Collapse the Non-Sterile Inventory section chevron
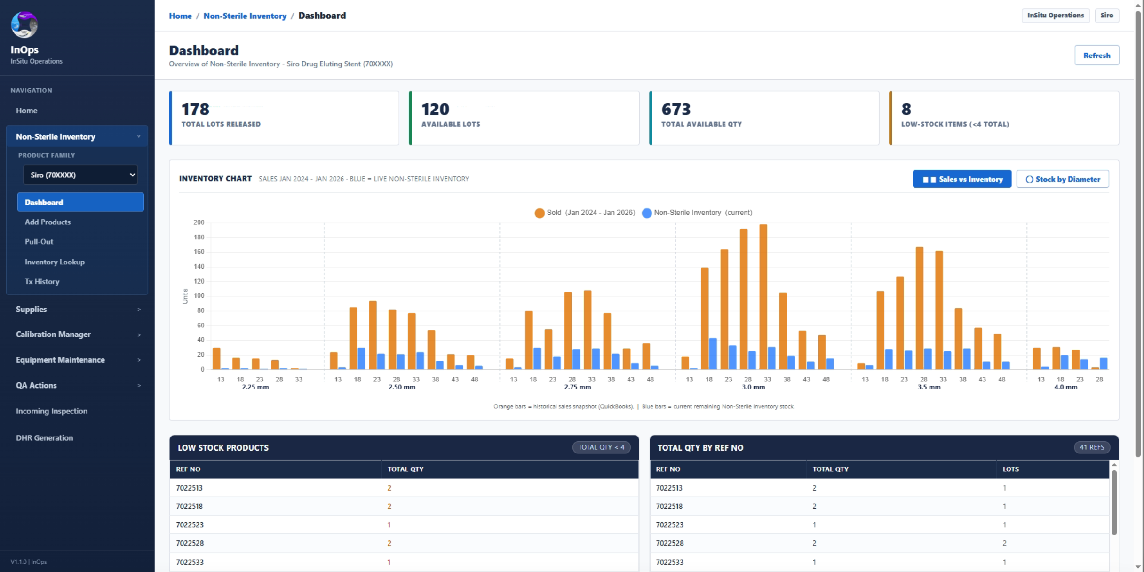 coord(139,136)
